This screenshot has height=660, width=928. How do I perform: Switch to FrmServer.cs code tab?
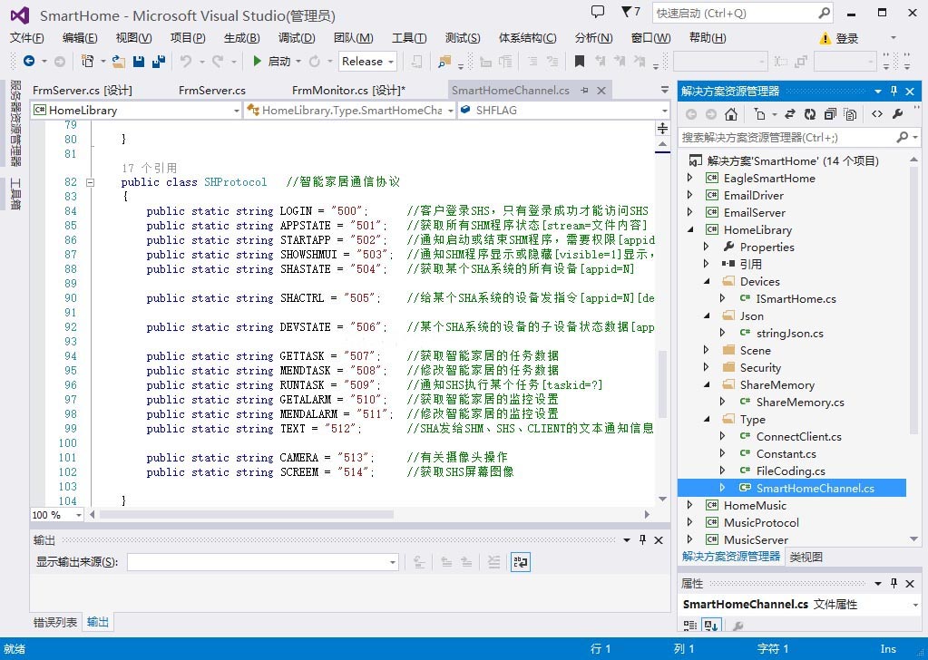212,91
